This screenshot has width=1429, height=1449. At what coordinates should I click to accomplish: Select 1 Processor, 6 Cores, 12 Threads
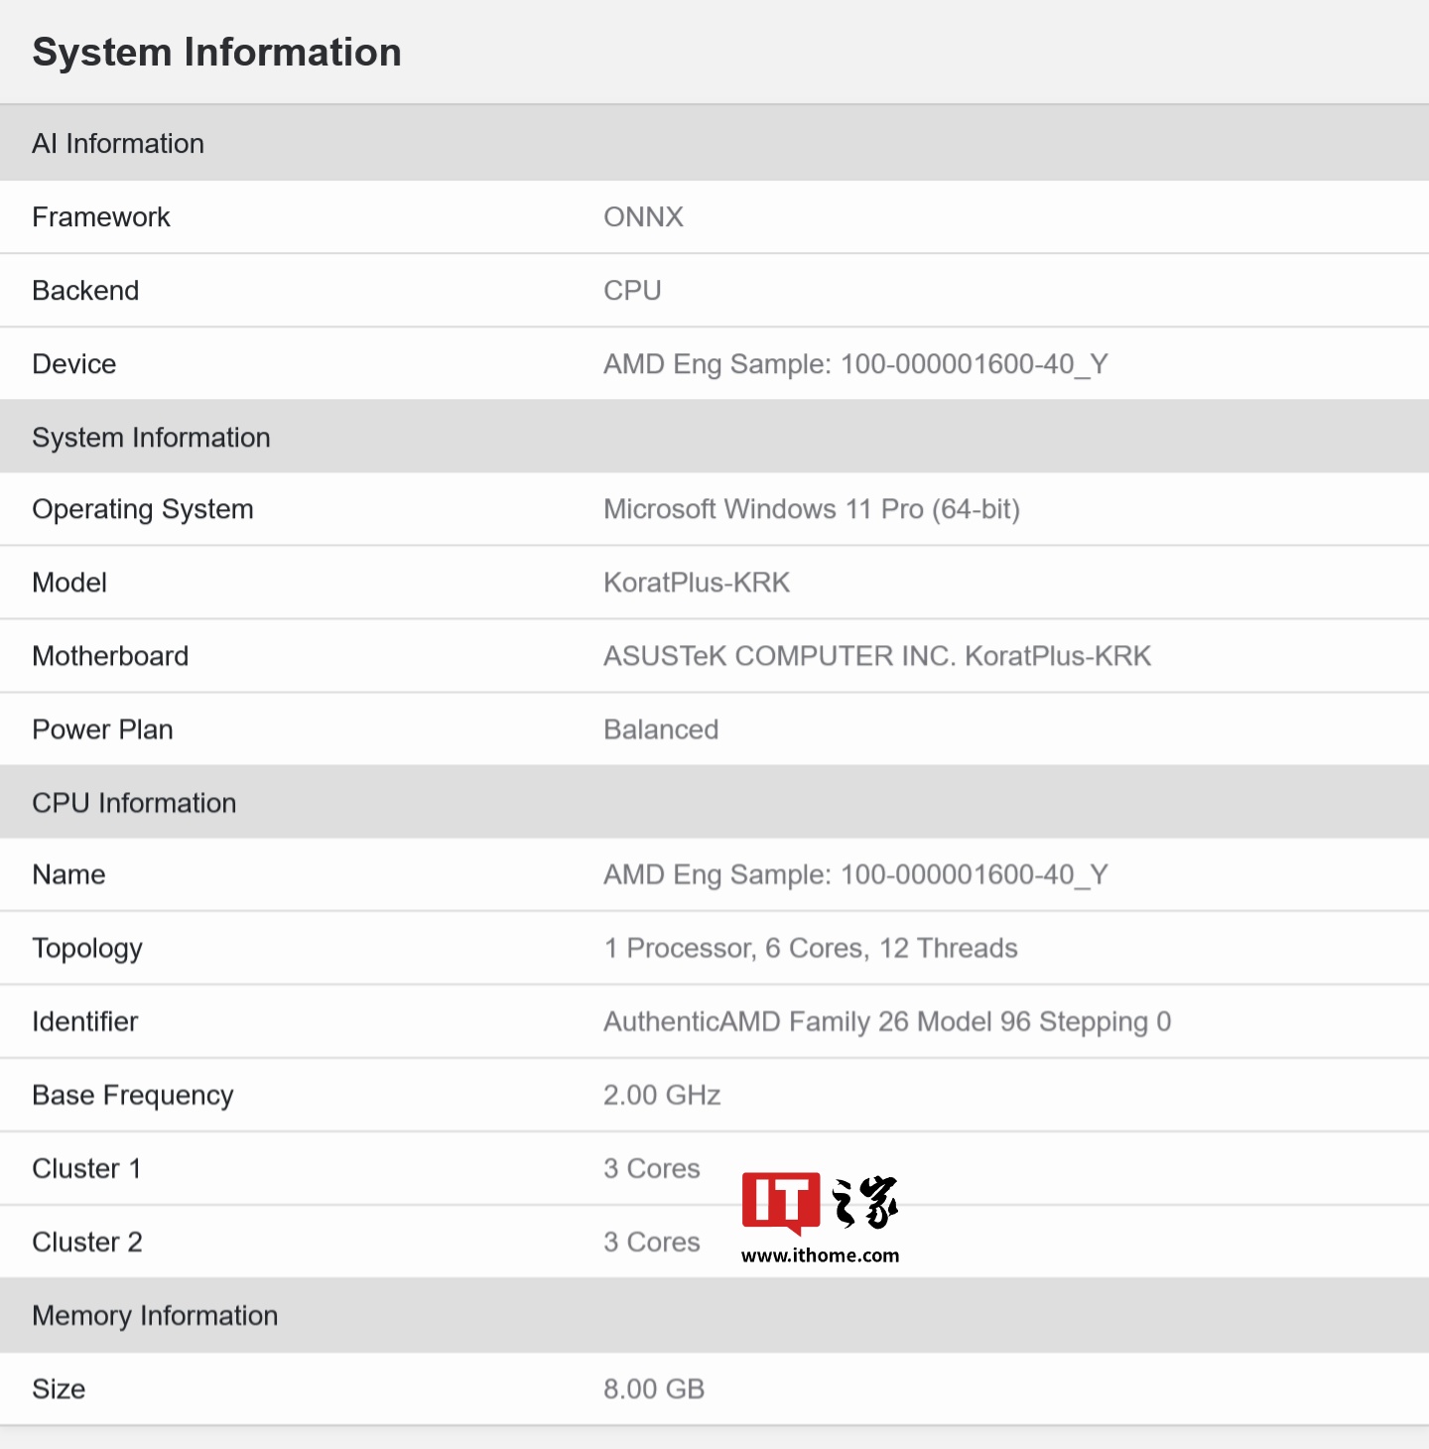pos(811,948)
